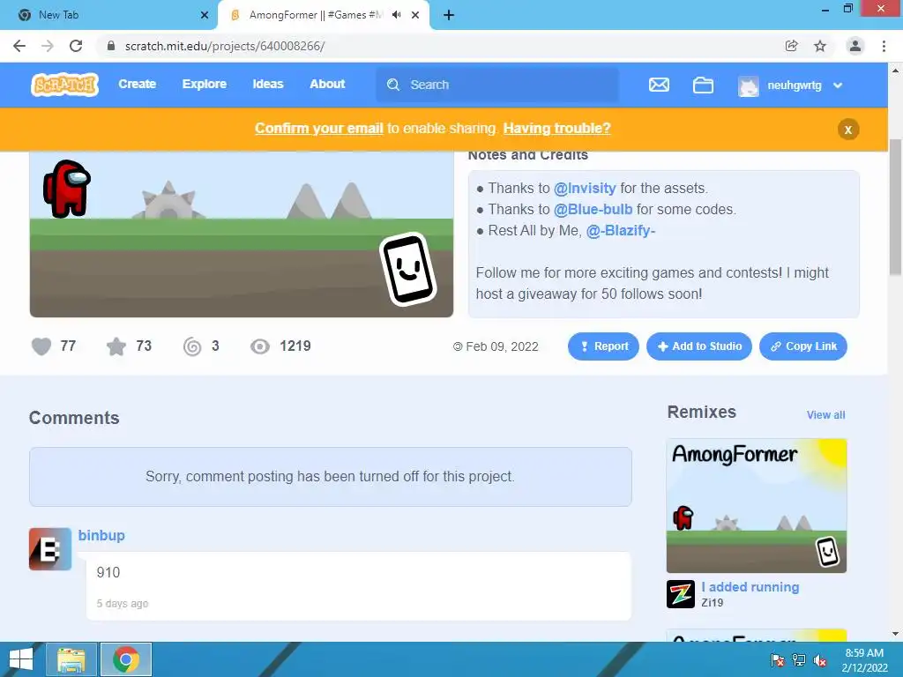Click the address bar URL
The image size is (903, 677).
(225, 46)
